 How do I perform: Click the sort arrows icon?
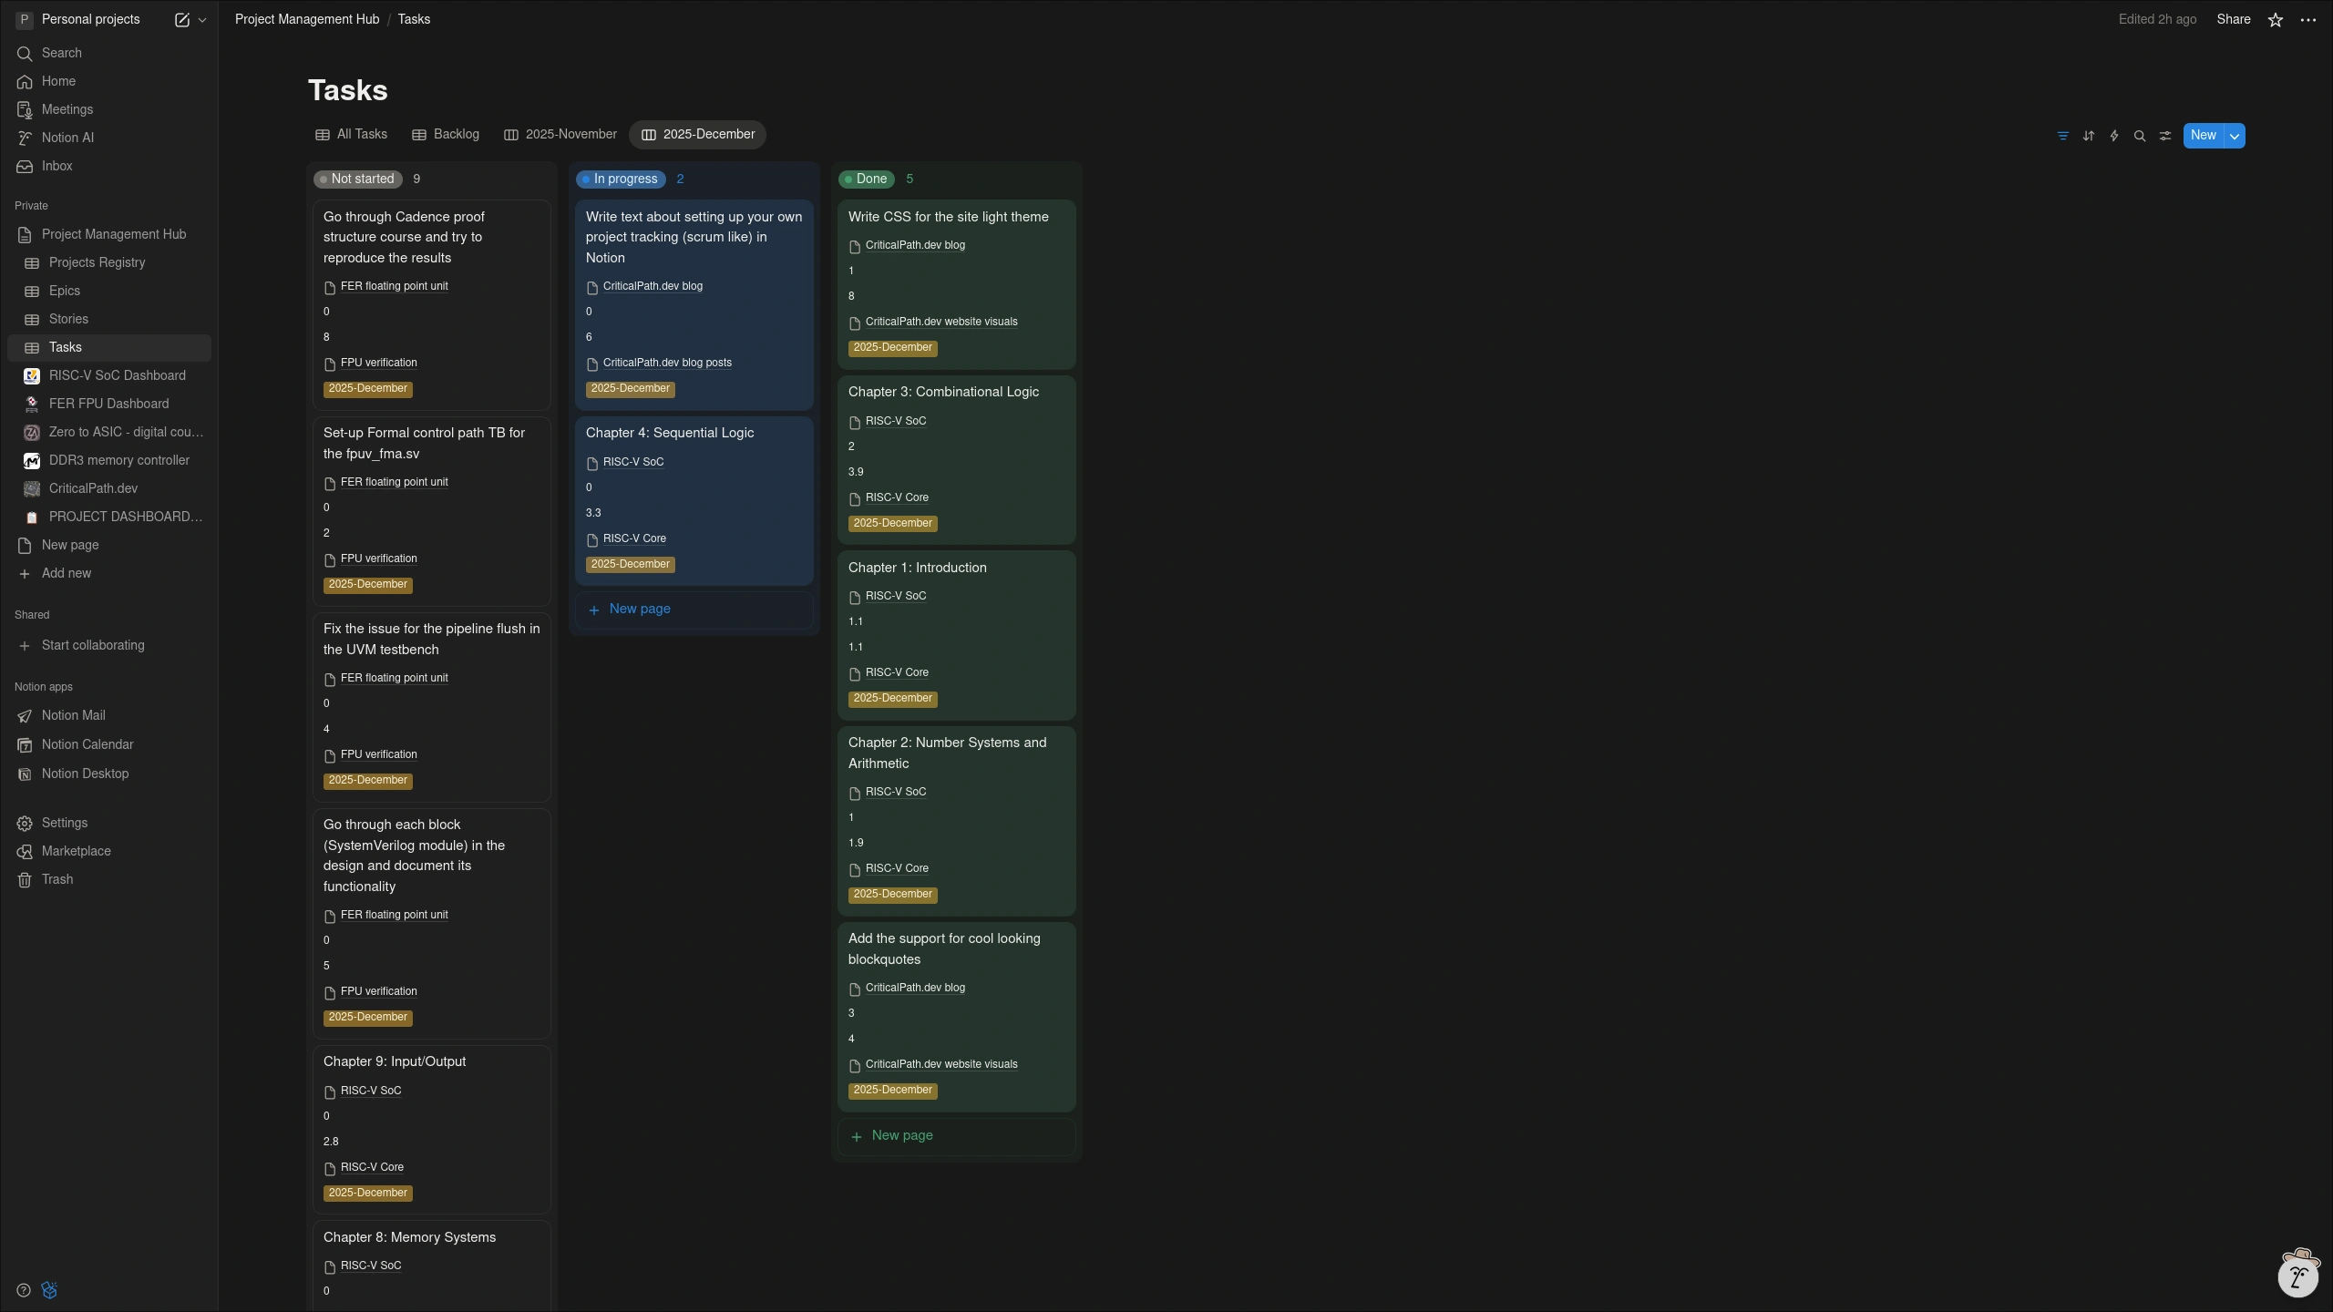tap(2088, 136)
